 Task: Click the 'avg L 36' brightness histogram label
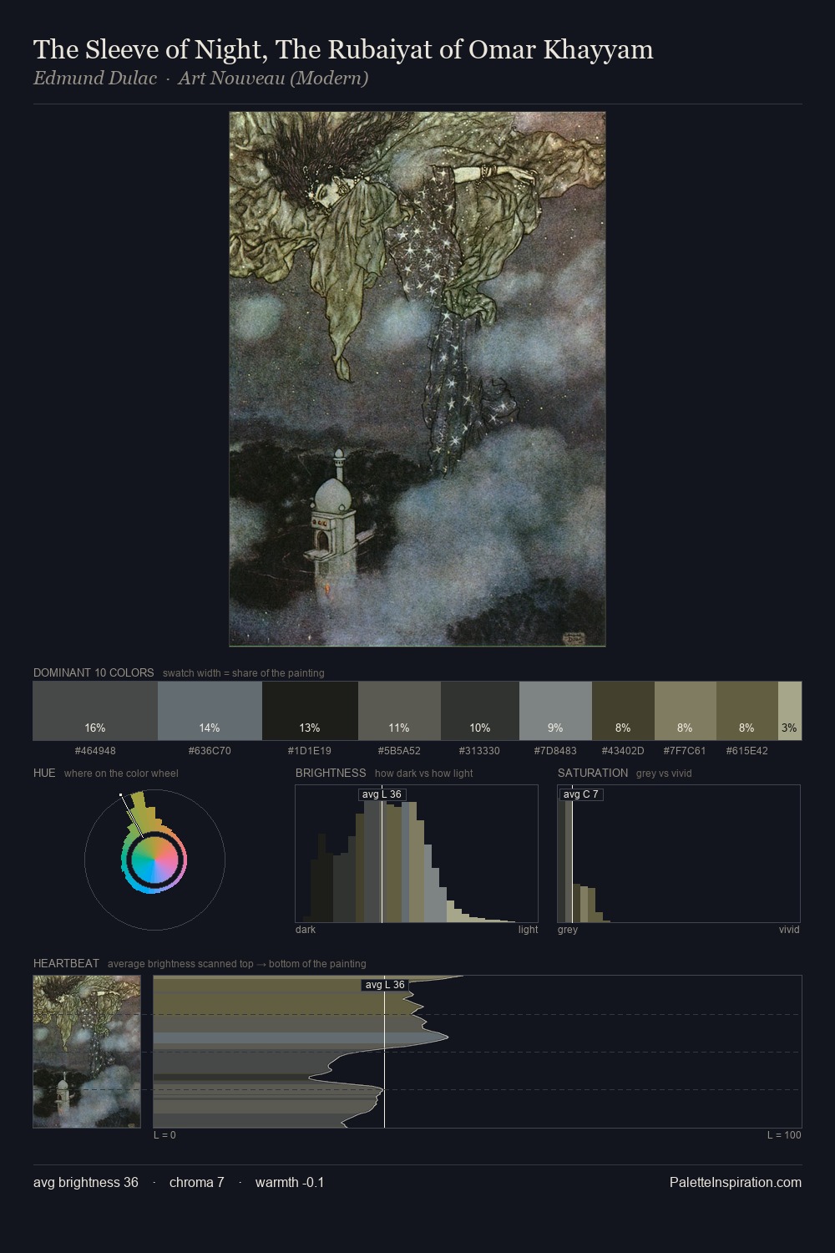tap(382, 794)
